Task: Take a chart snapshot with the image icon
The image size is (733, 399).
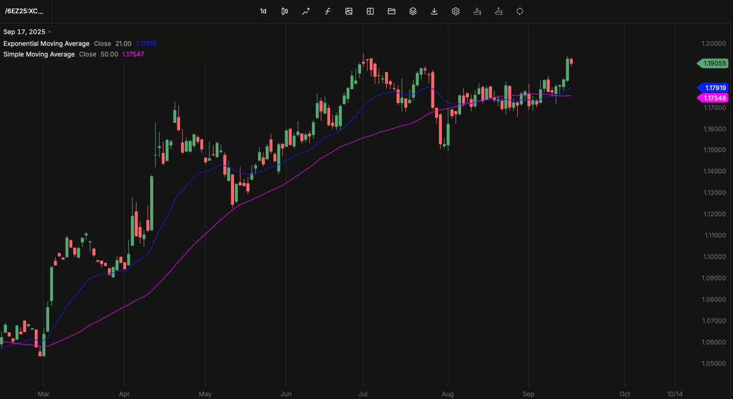Action: coord(348,11)
